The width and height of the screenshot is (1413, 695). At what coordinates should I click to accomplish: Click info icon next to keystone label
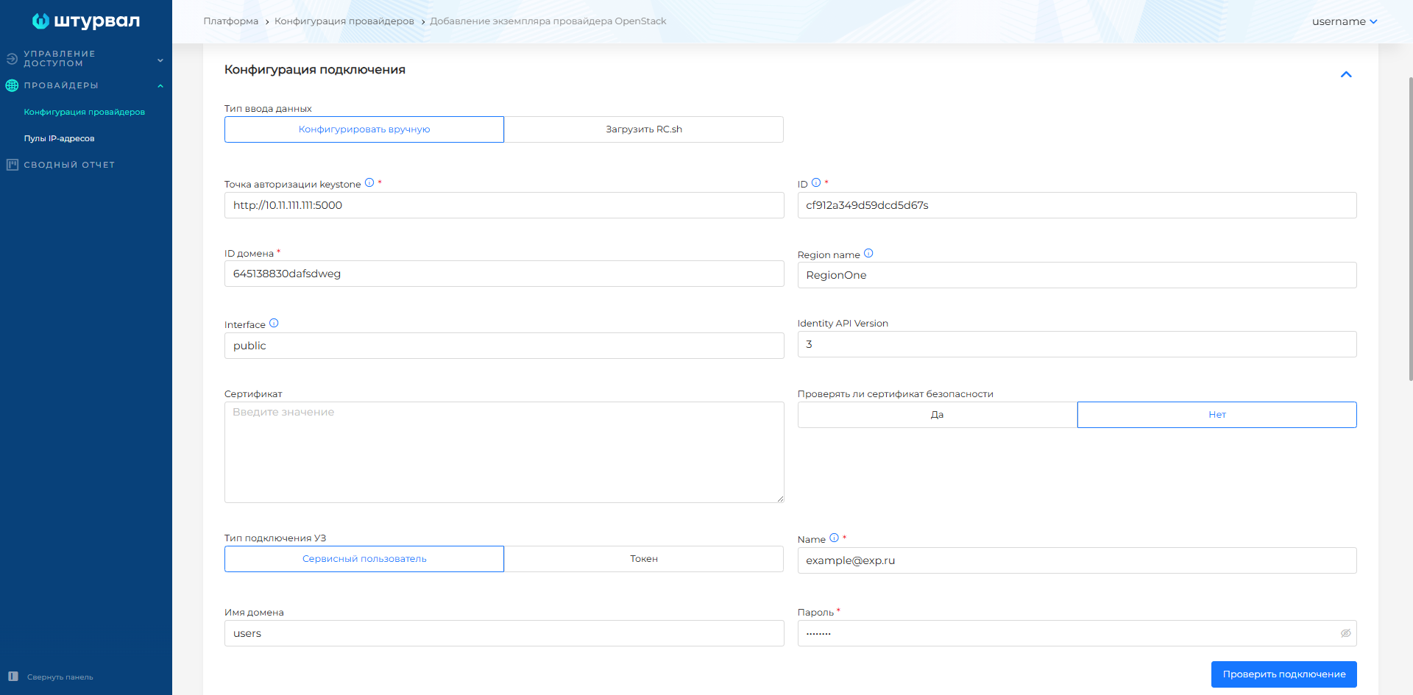point(369,183)
